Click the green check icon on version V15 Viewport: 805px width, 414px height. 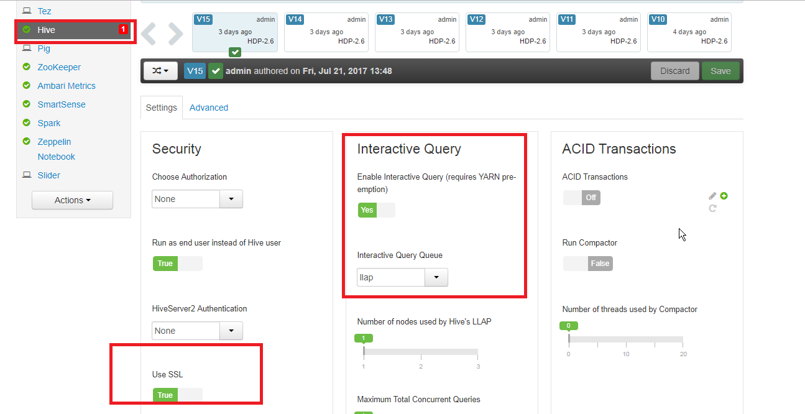(234, 52)
